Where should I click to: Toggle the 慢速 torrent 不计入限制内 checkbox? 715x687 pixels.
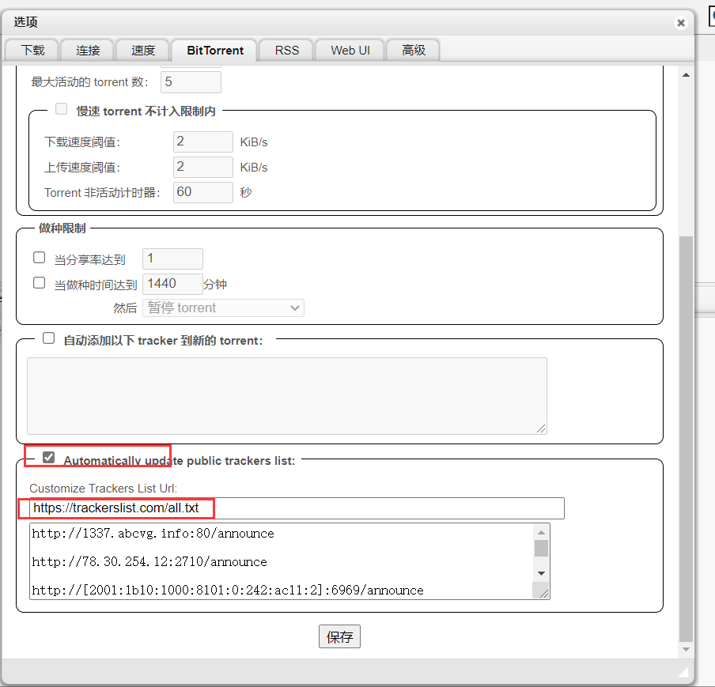pos(61,110)
